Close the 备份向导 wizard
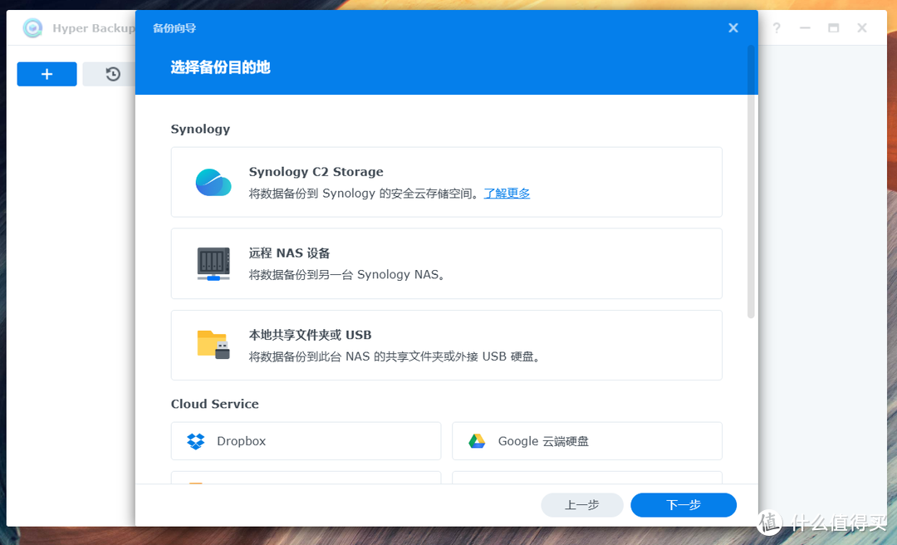 [x=733, y=27]
